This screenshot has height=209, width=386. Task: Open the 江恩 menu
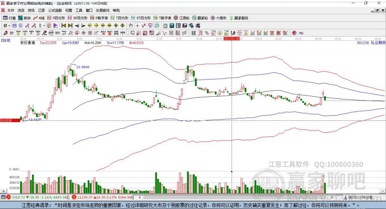[x=41, y=10]
